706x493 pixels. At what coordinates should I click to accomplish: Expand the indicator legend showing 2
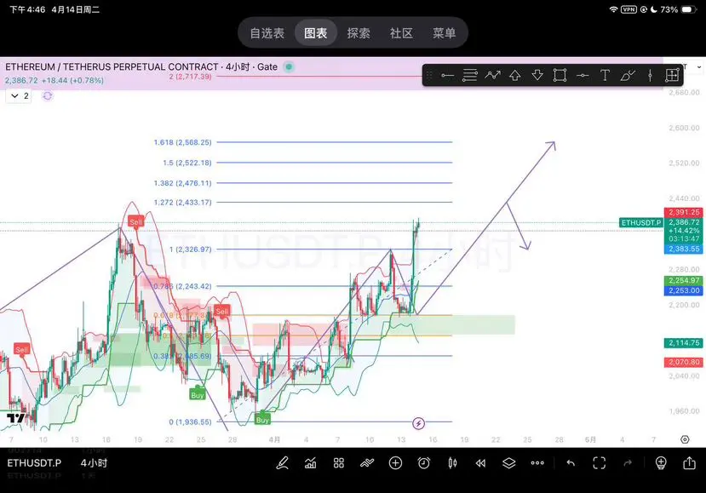(19, 96)
